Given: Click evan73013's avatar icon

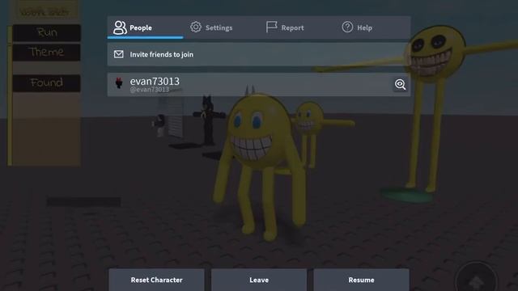Looking at the screenshot, I should [x=119, y=82].
